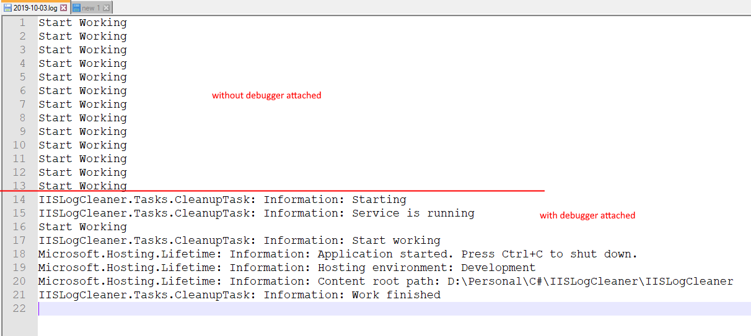Switch to the 2019-10-03.log tab
This screenshot has height=336, width=751.
[35, 8]
